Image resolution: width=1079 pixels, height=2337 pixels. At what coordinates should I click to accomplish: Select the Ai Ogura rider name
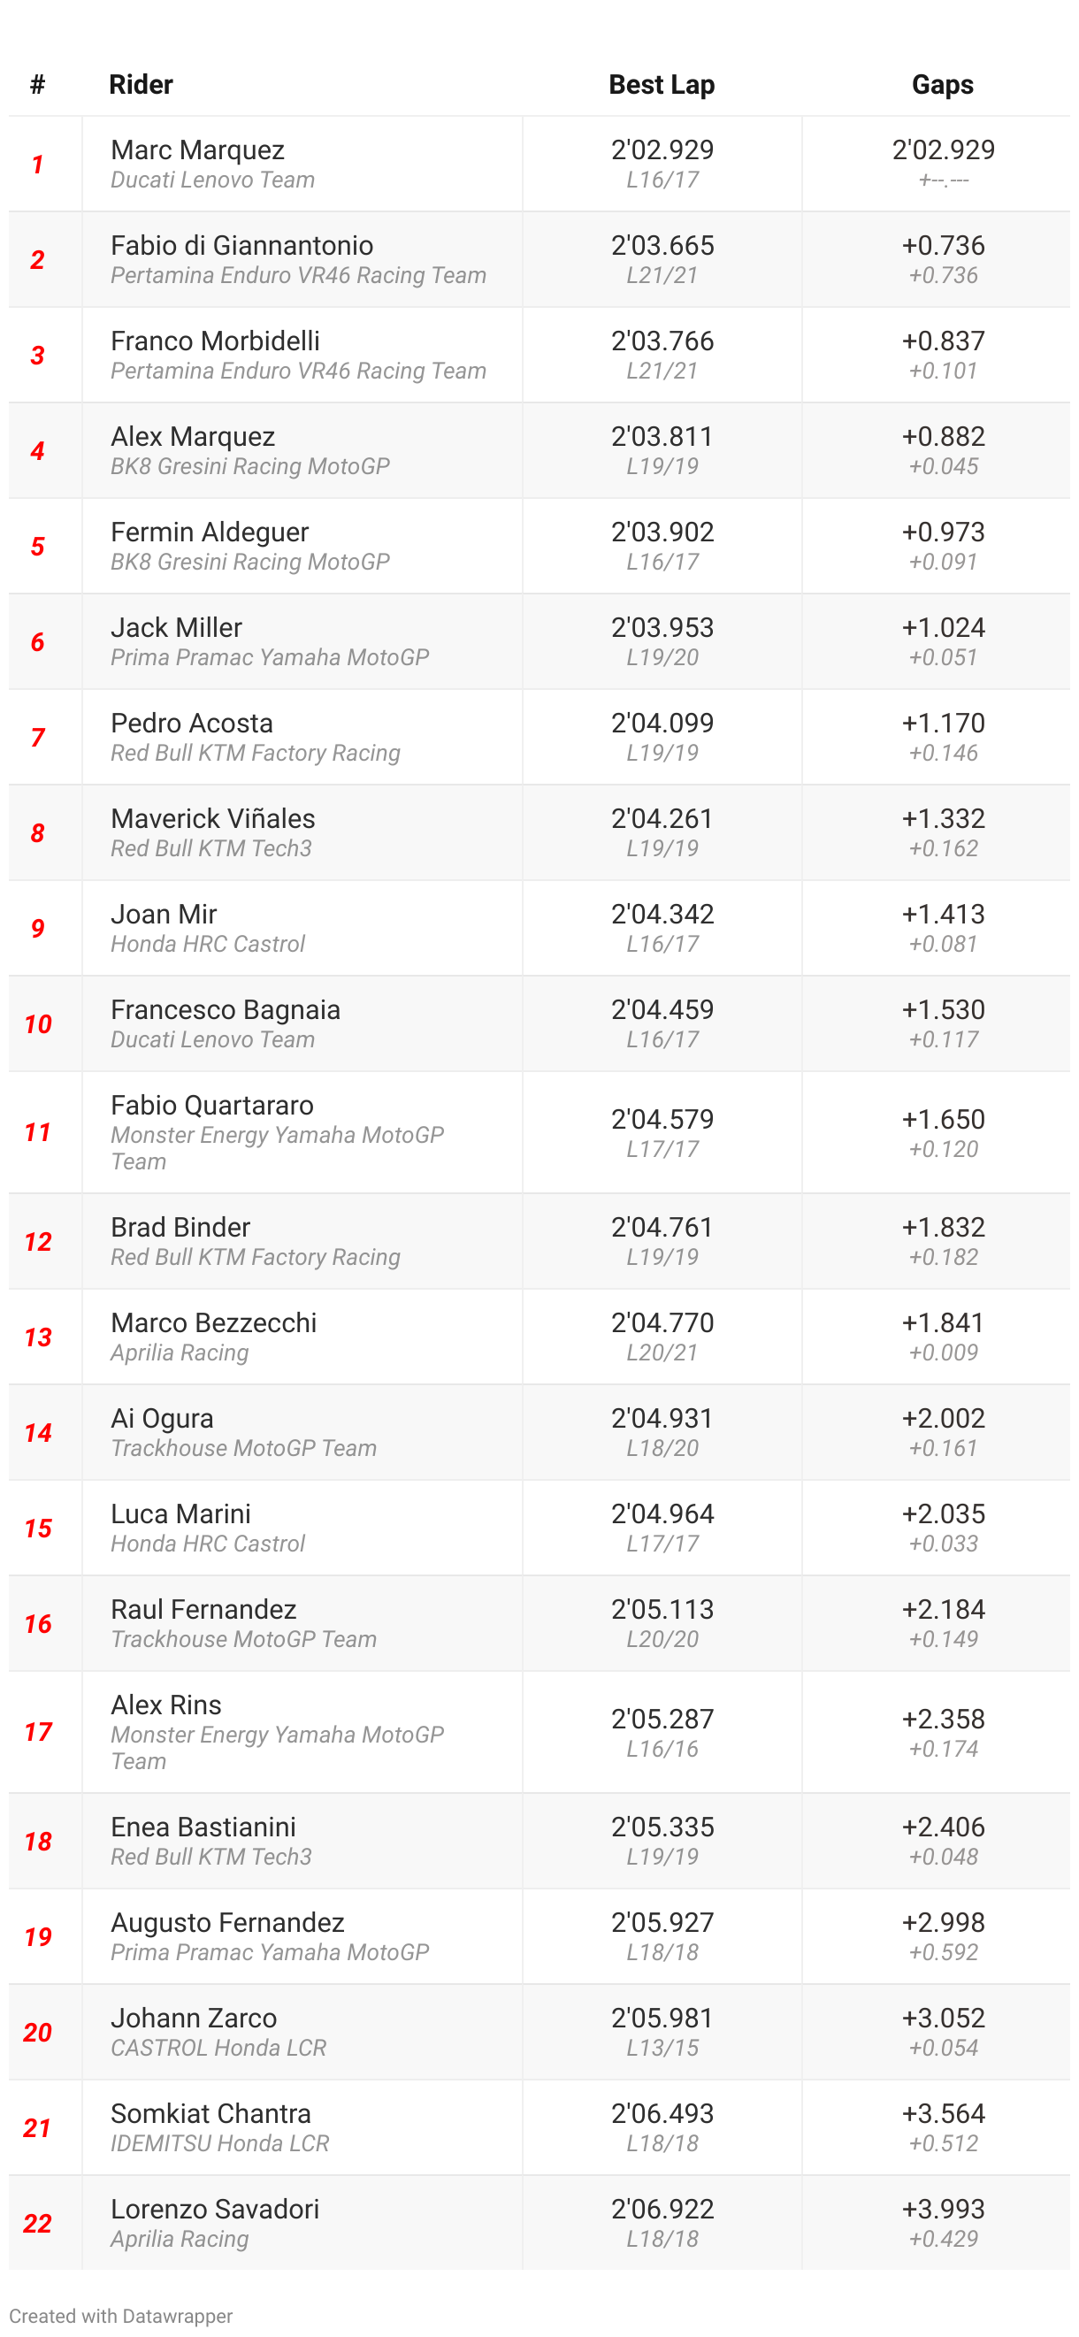click(161, 1418)
